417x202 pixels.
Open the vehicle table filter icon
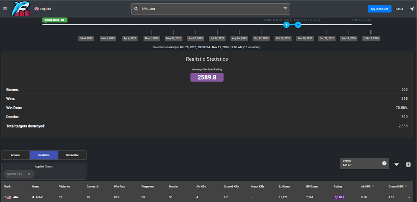pos(397,165)
